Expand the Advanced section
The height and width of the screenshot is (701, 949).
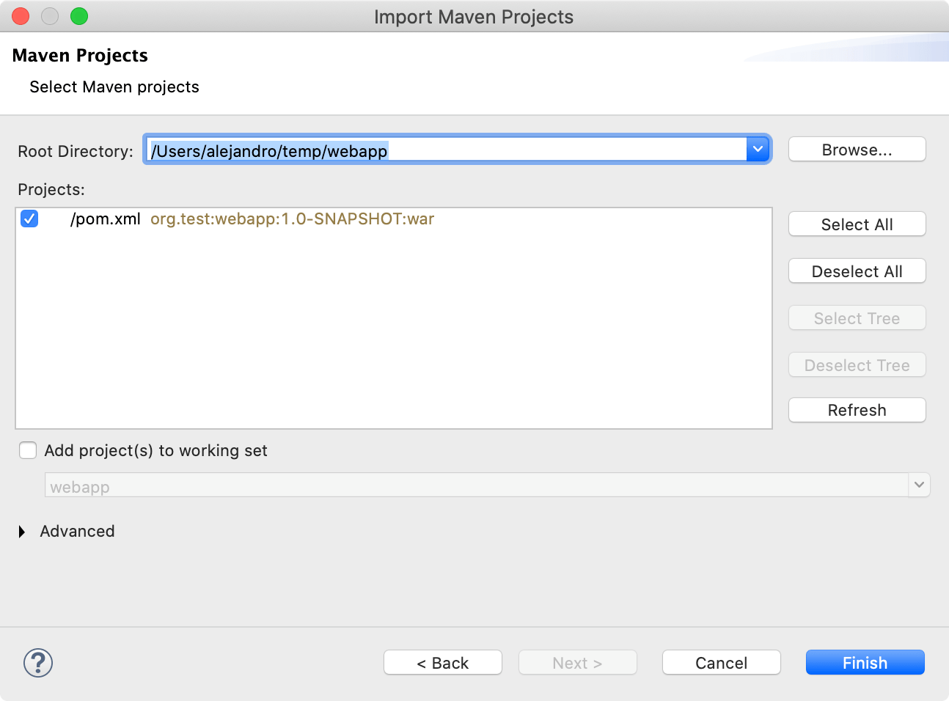click(x=21, y=531)
